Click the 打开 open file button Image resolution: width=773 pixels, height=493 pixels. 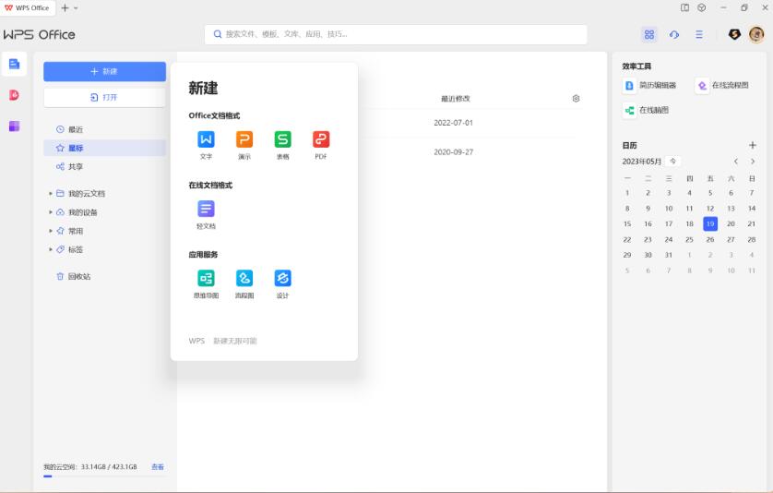click(104, 97)
